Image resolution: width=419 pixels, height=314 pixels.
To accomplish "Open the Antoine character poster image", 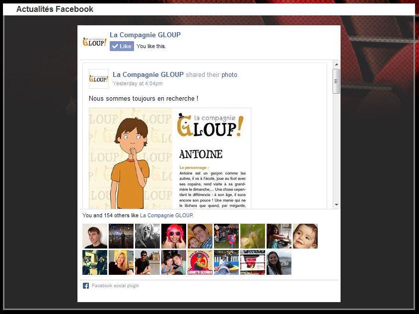I will [x=170, y=158].
